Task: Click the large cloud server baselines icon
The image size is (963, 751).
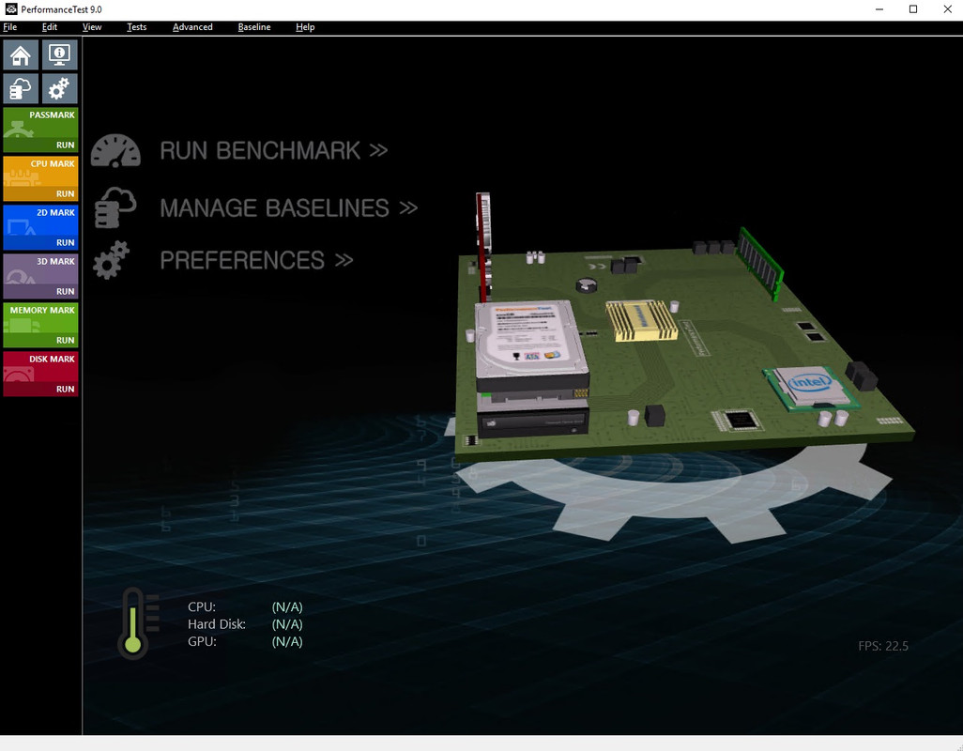Action: point(115,207)
